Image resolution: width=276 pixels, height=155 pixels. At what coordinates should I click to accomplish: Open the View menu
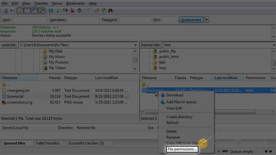(x=26, y=3)
